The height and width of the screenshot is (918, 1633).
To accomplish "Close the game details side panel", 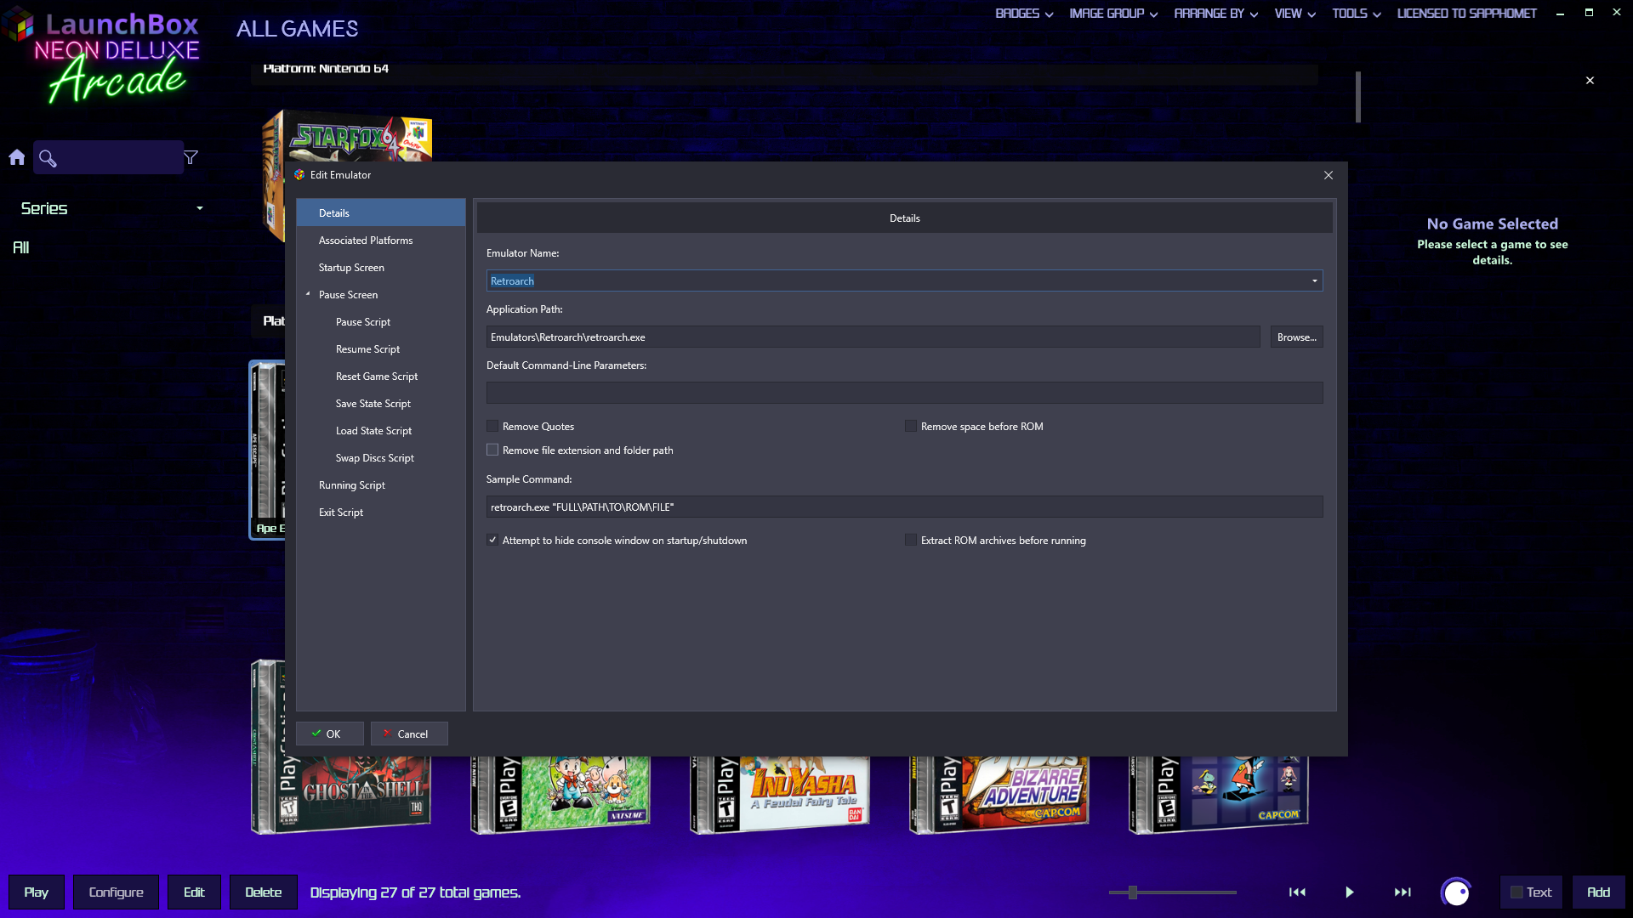I will (x=1590, y=81).
